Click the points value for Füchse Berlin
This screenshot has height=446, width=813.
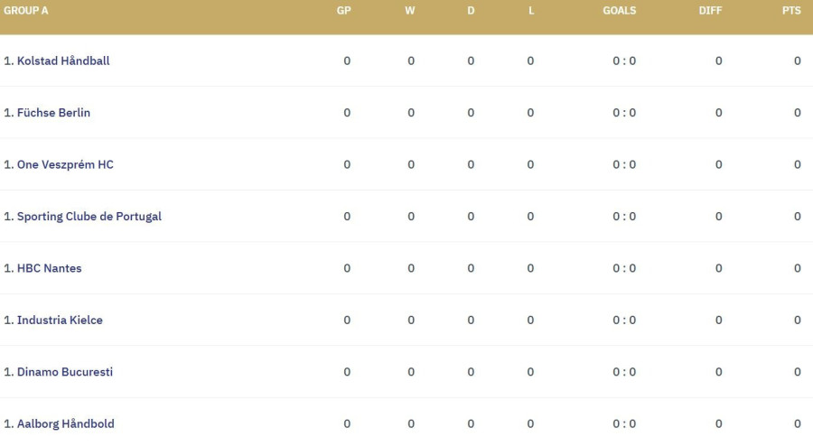click(x=798, y=113)
